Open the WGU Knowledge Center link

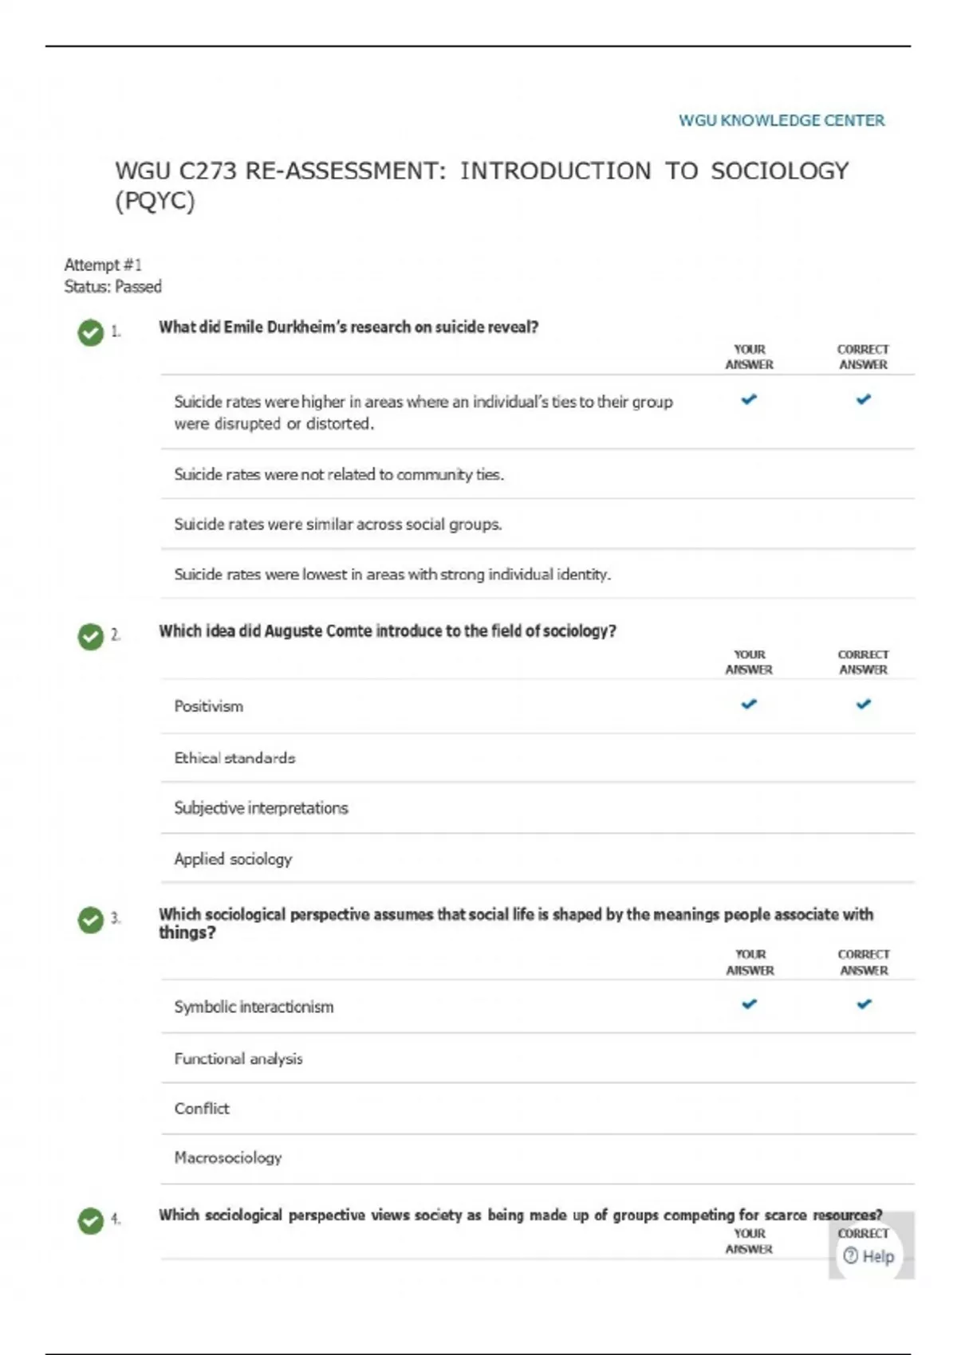[781, 120]
